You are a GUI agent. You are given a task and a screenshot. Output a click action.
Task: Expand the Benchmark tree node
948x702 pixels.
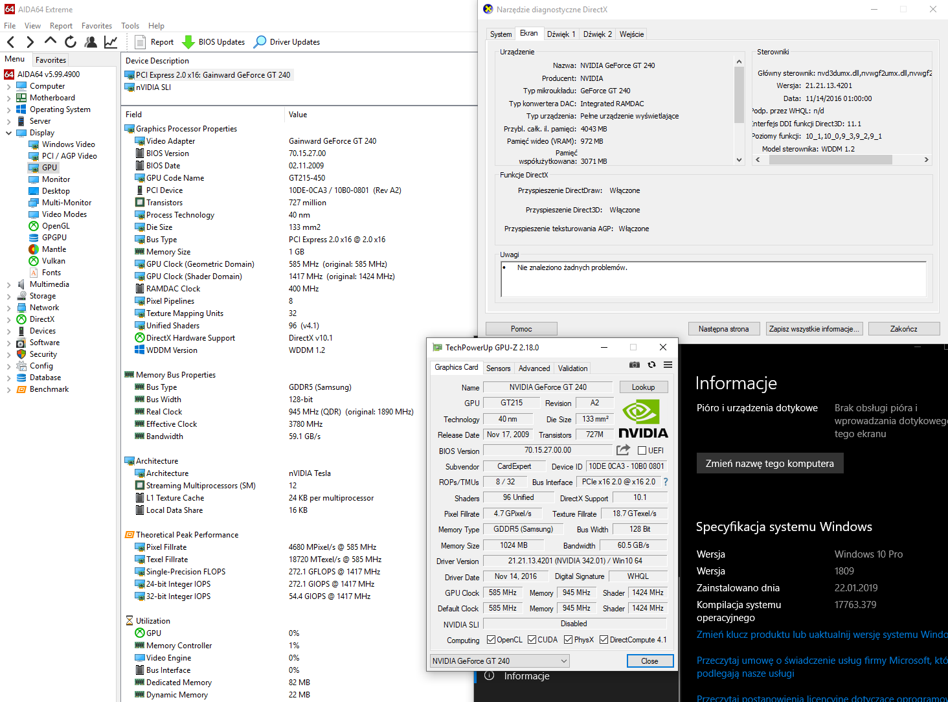[8, 389]
